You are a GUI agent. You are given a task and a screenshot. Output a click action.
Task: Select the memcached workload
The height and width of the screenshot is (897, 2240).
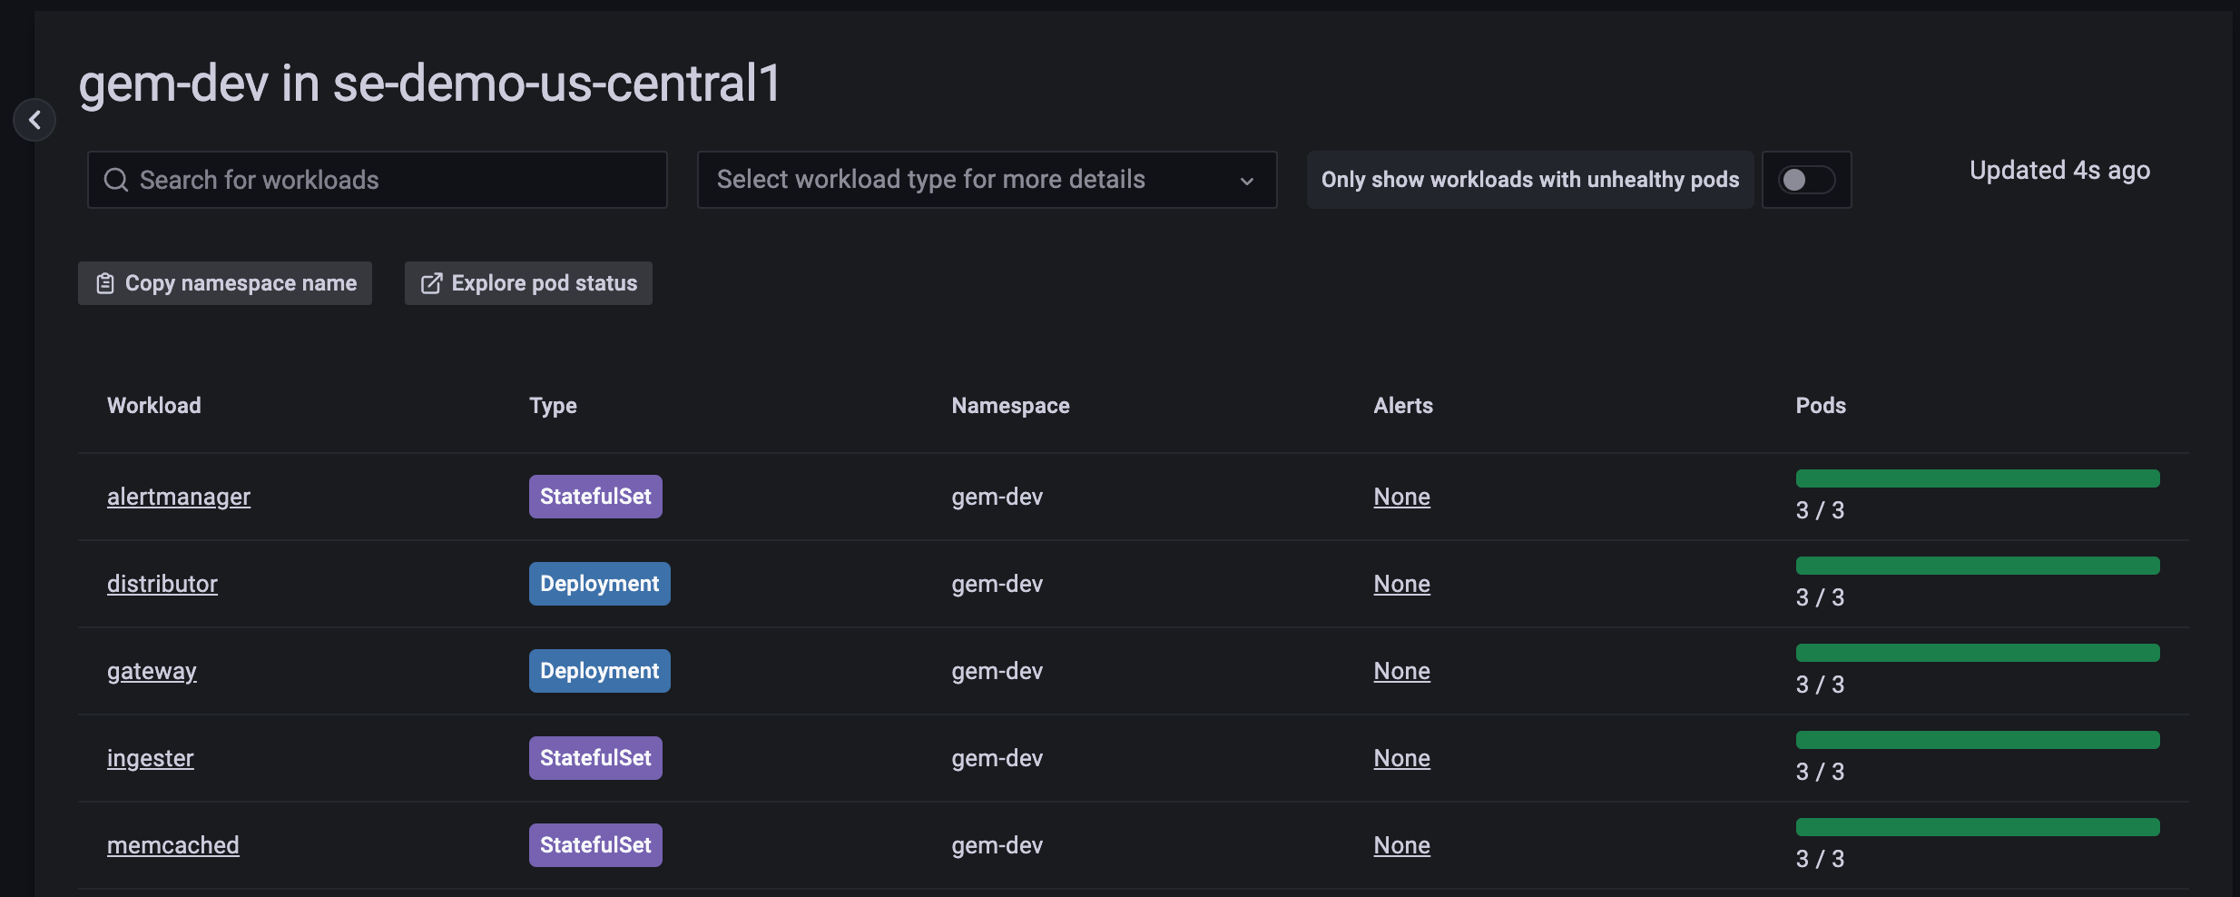(173, 844)
